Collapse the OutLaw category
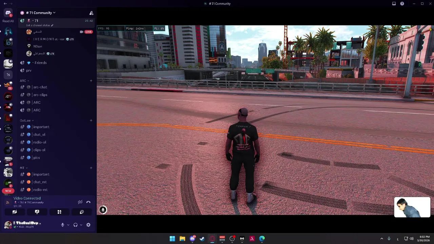The image size is (434, 244). (x=27, y=120)
